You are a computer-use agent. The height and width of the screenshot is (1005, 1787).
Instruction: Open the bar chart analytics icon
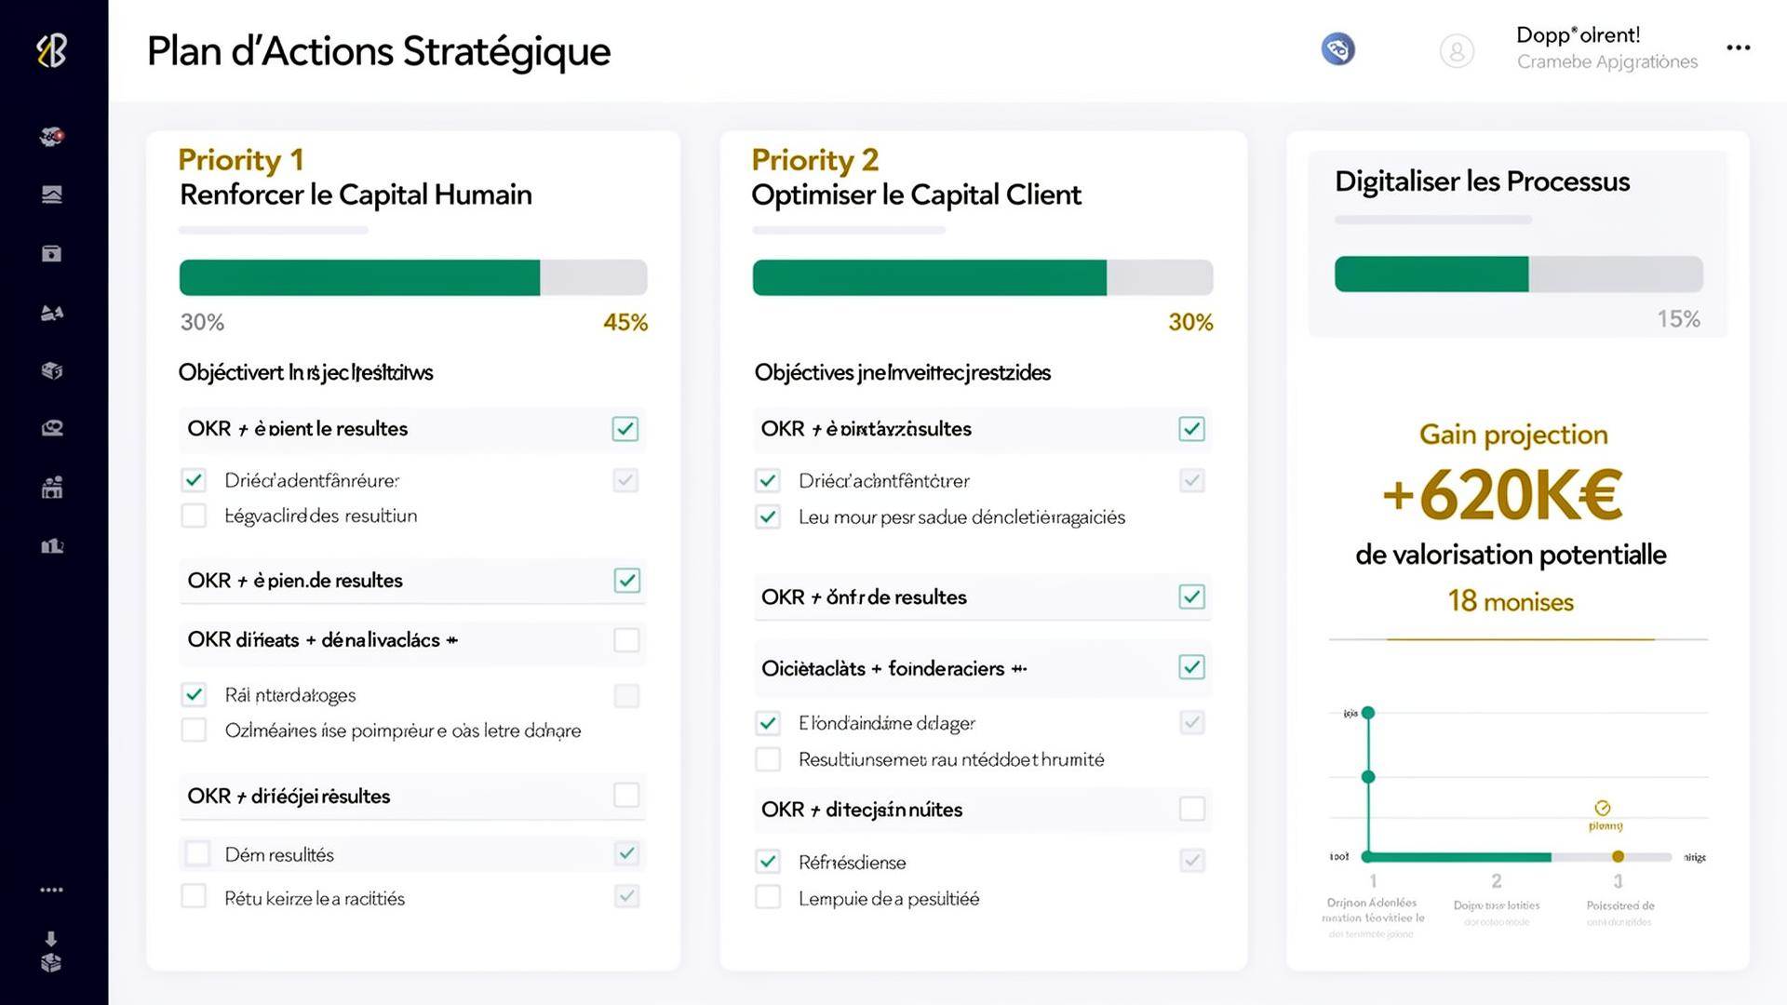coord(52,546)
